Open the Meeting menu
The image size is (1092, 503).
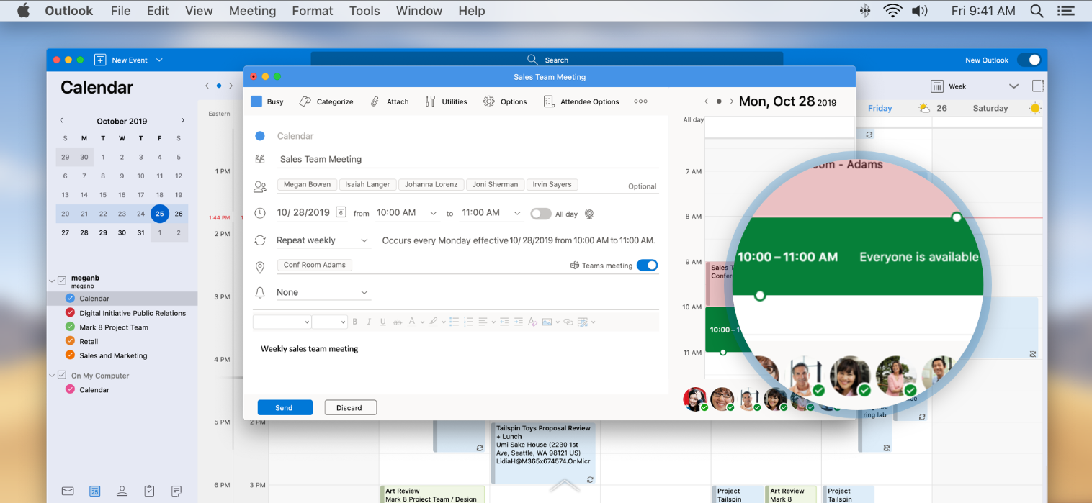(x=252, y=11)
